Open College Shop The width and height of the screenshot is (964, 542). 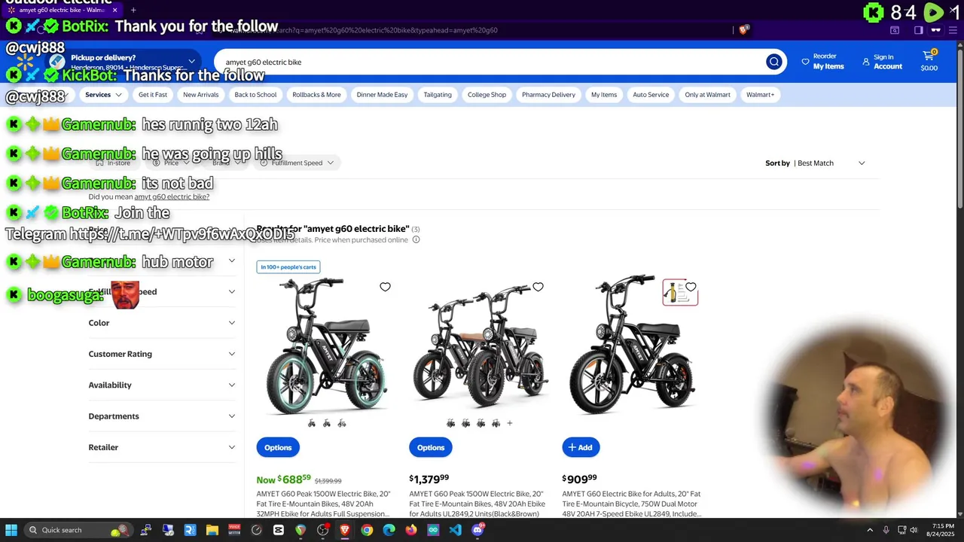pos(487,95)
